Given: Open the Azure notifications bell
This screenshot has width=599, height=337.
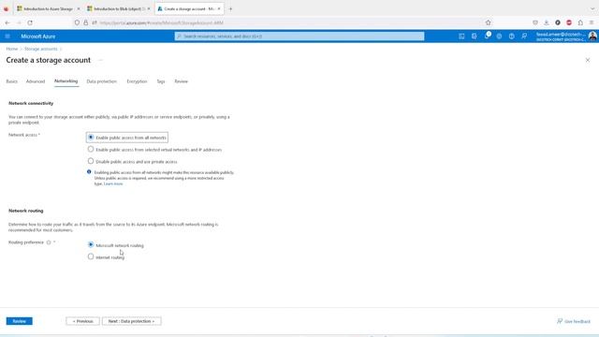Looking at the screenshot, I should coord(487,37).
